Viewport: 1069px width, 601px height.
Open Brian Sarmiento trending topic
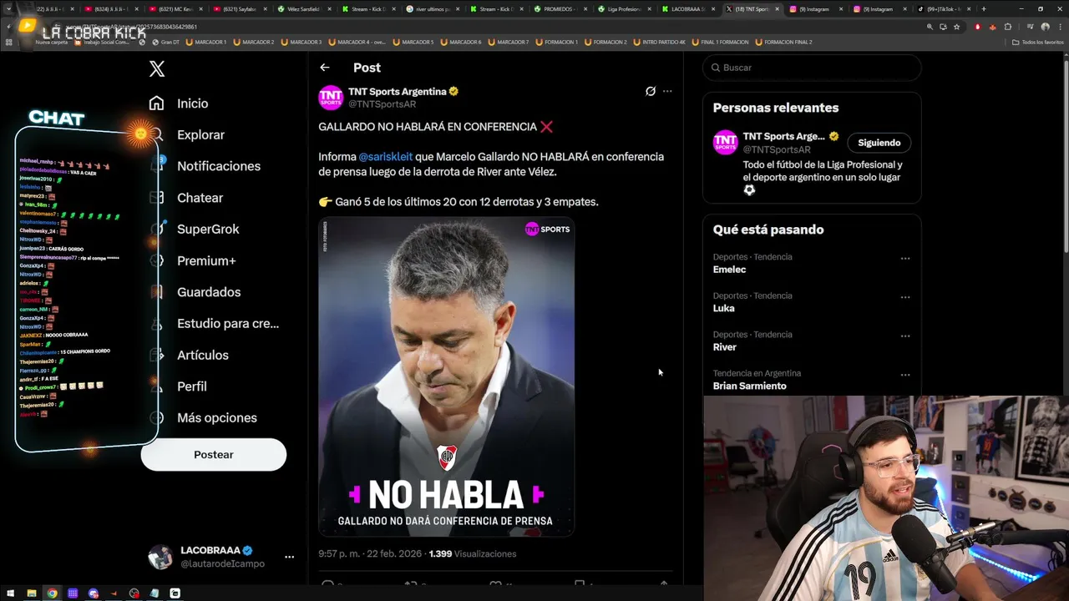tap(749, 386)
